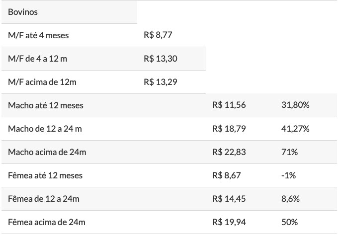Screen dimensions: 342x238
Task: Select the M/F acima de 12m label
Action: (x=42, y=82)
